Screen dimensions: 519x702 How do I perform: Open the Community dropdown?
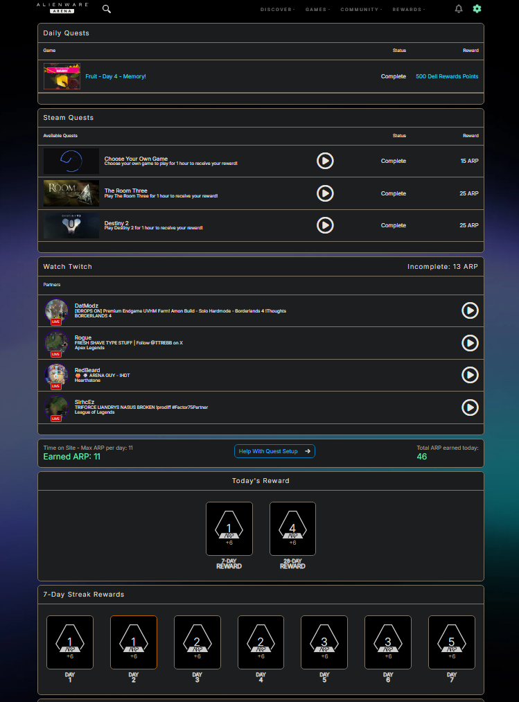tap(360, 10)
